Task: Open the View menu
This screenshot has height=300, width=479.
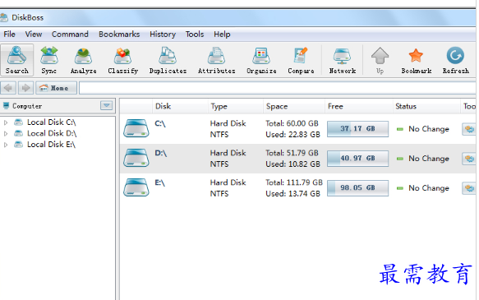Action: point(34,35)
